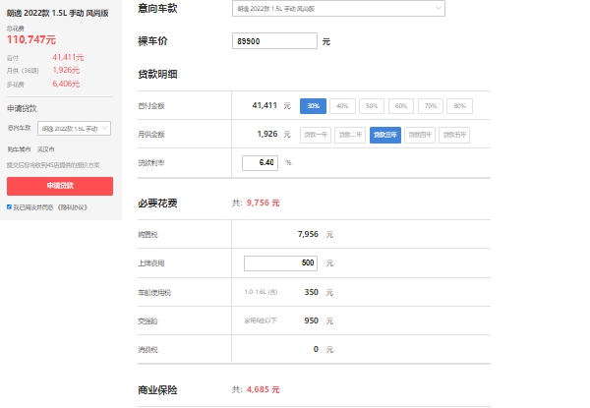The height and width of the screenshot is (408, 590).
Task: Set down payment to 60%
Action: [401, 105]
